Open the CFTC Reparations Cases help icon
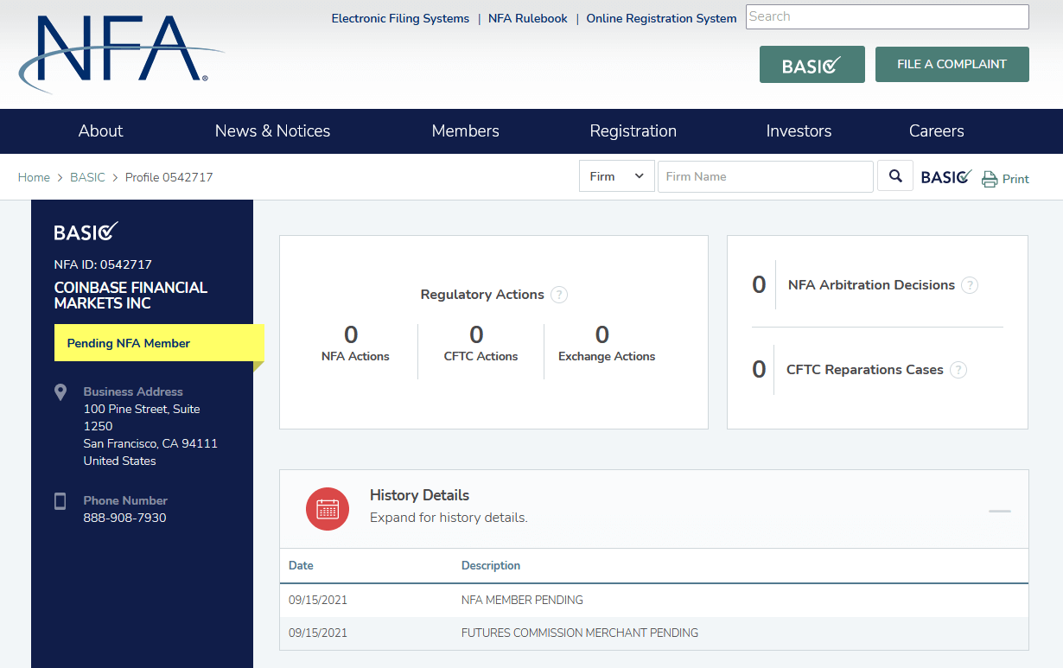This screenshot has width=1063, height=668. [x=958, y=370]
